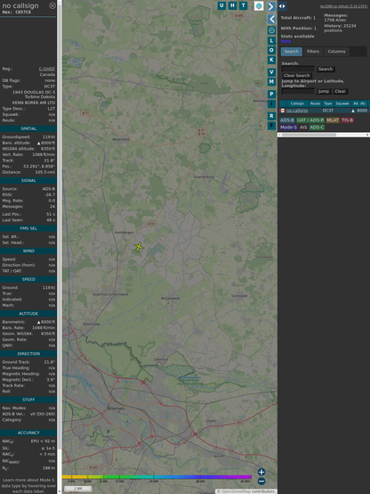The image size is (370, 494).
Task: Toggle the ADS-B source filter
Action: [286, 120]
